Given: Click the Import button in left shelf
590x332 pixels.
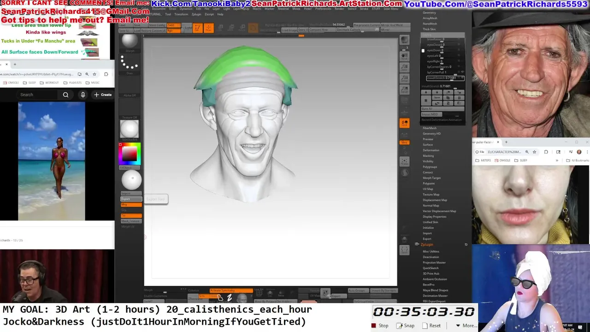Looking at the screenshot, I should point(131,194).
